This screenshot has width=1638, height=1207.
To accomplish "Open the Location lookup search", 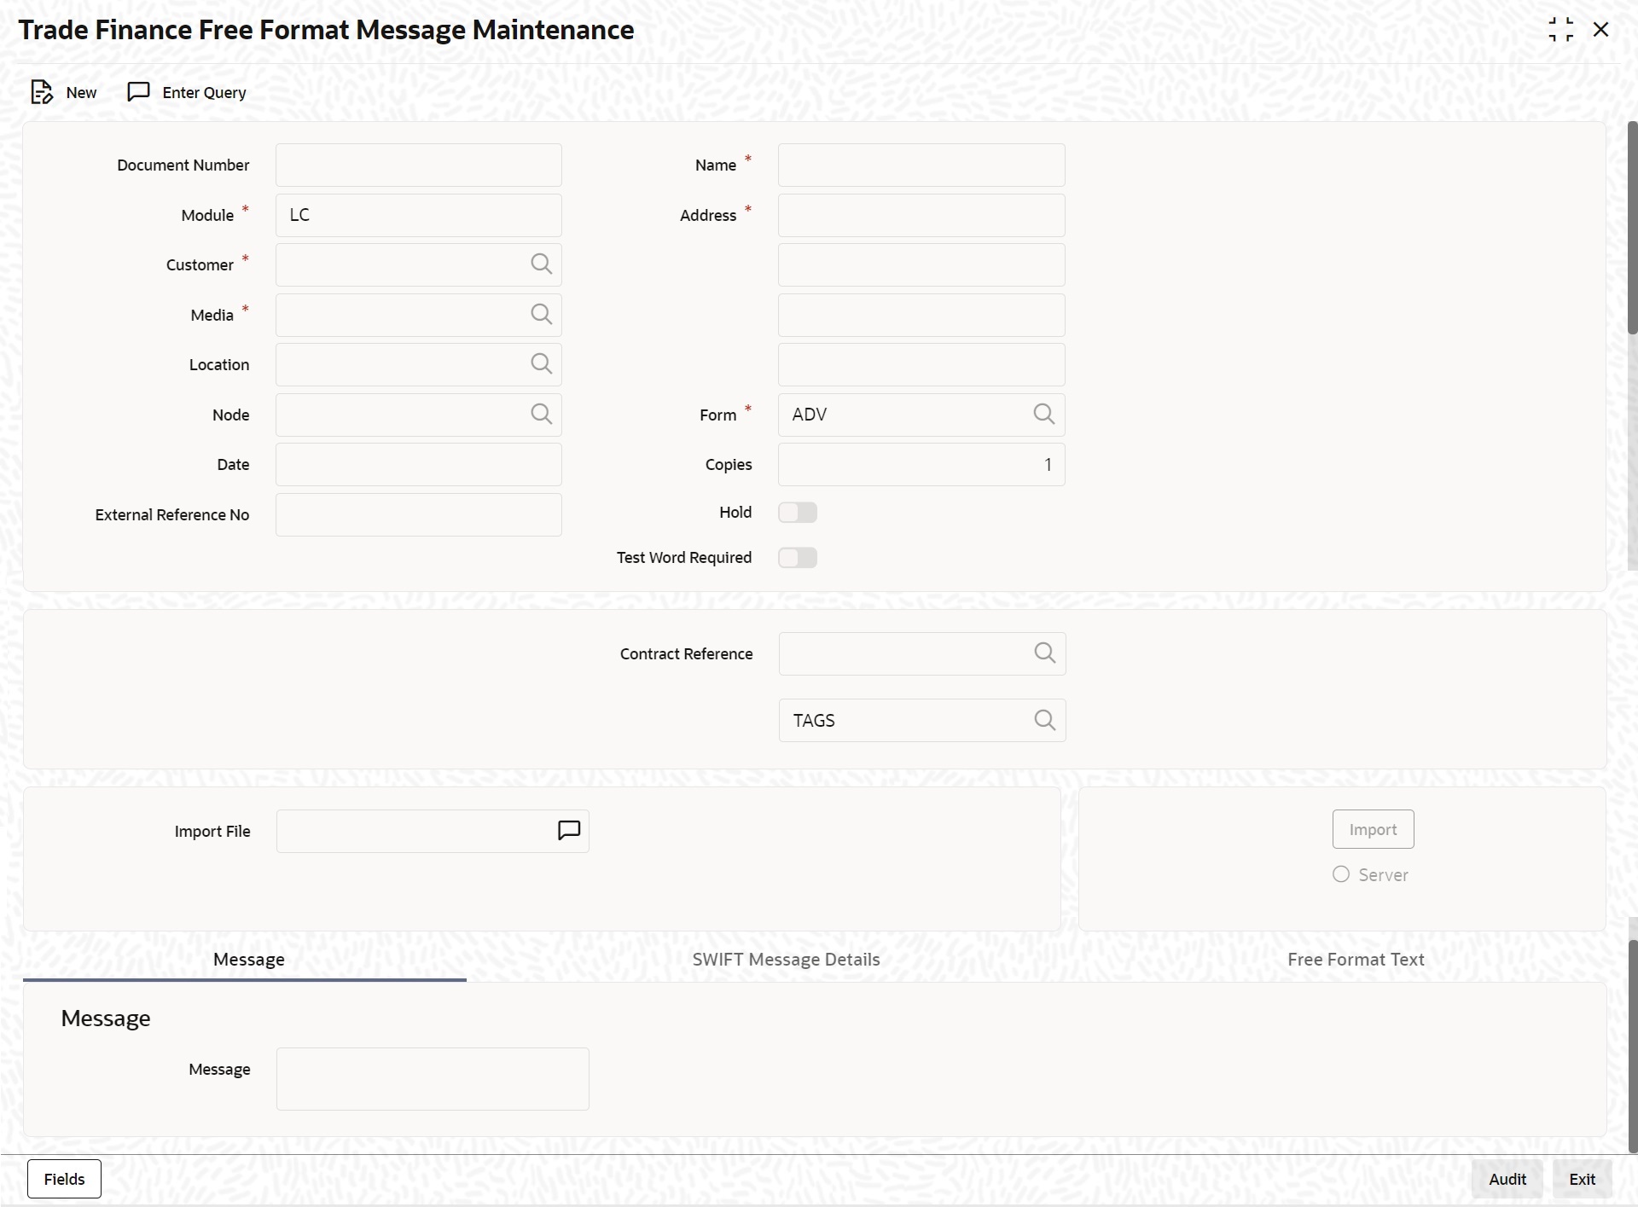I will (541, 363).
